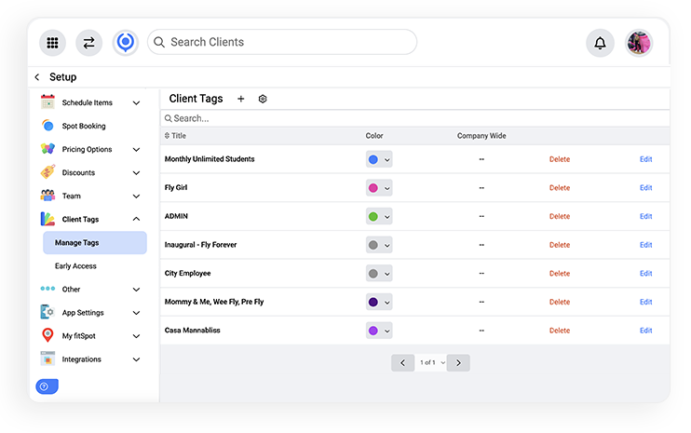This screenshot has height=433, width=691.
Task: Change blue color of Monthly Unlimited Students
Action: (x=379, y=159)
